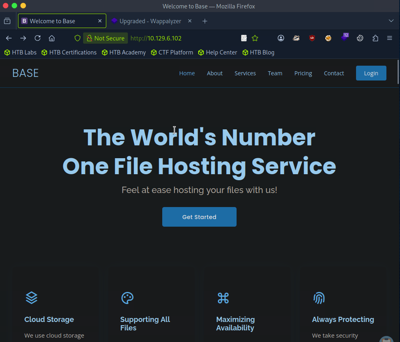
Task: Open the HTB Academy bookmark
Action: pyautogui.click(x=124, y=52)
